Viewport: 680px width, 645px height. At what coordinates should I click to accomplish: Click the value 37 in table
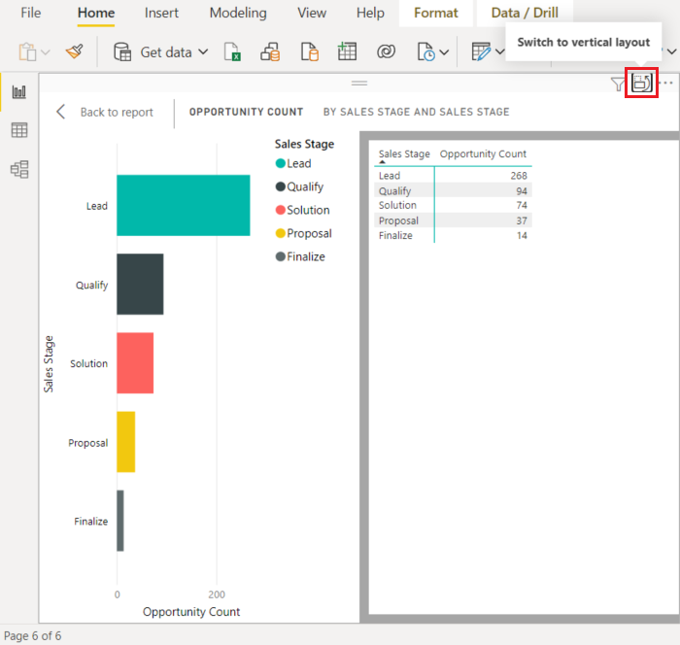click(522, 221)
